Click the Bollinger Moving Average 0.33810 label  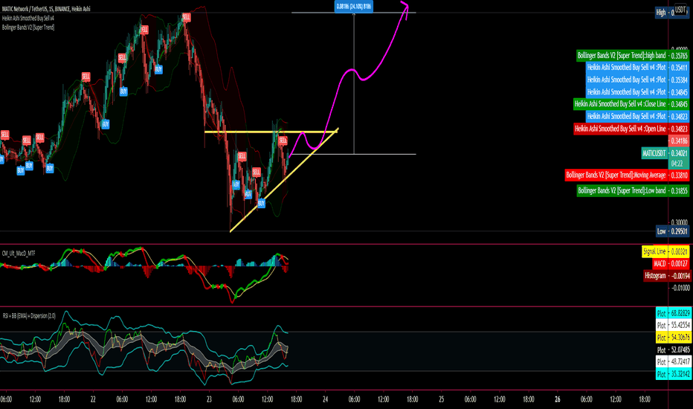(x=627, y=175)
